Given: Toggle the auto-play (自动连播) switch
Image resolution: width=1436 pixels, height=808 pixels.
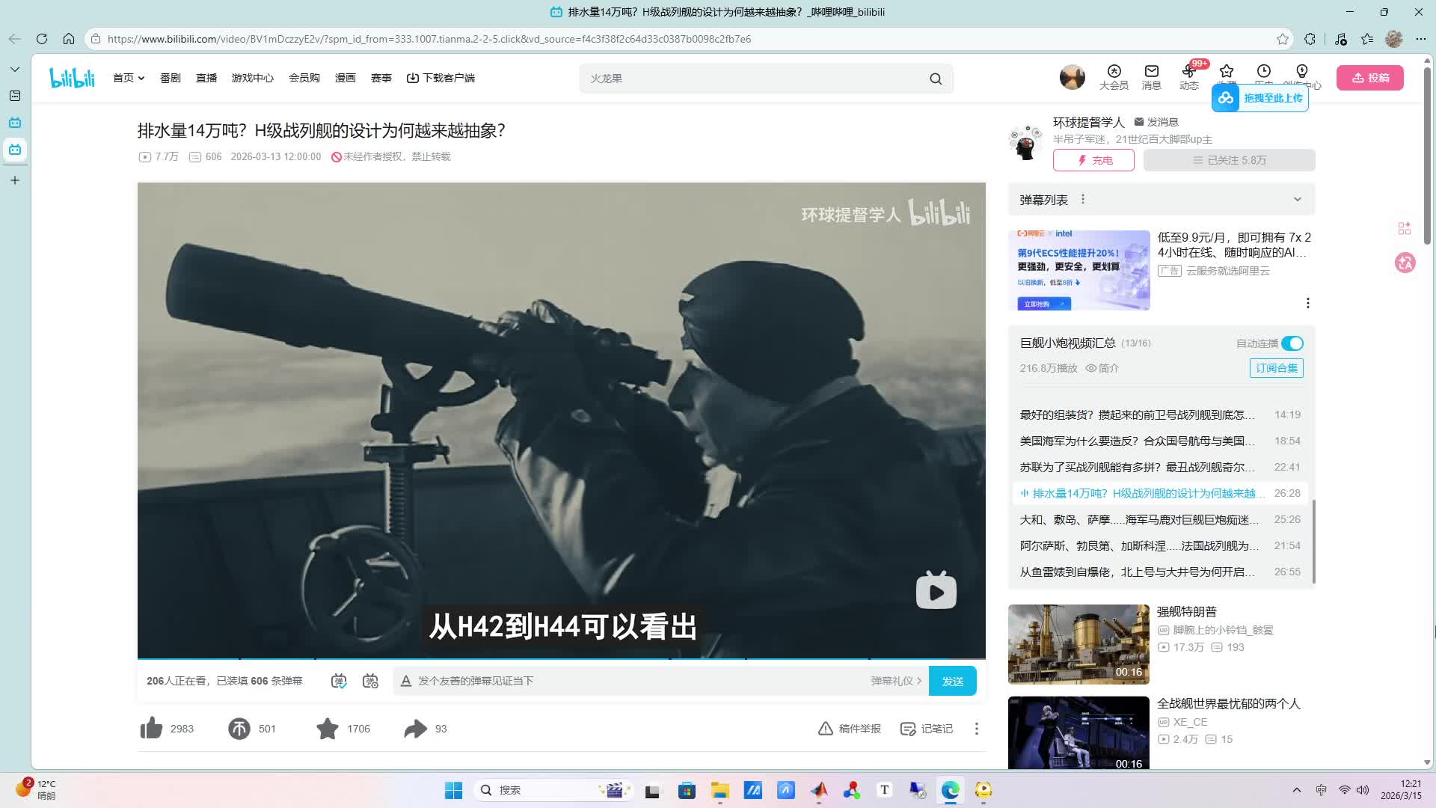Looking at the screenshot, I should 1292,343.
